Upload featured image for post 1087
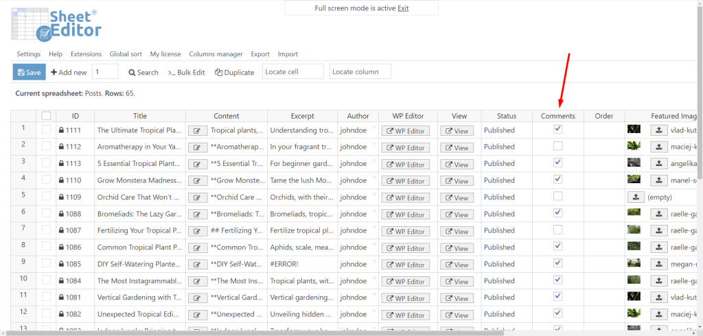The height and width of the screenshot is (336, 703). click(x=658, y=230)
